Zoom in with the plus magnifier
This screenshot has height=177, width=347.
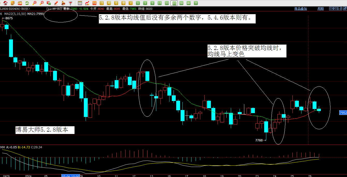[34, 3]
